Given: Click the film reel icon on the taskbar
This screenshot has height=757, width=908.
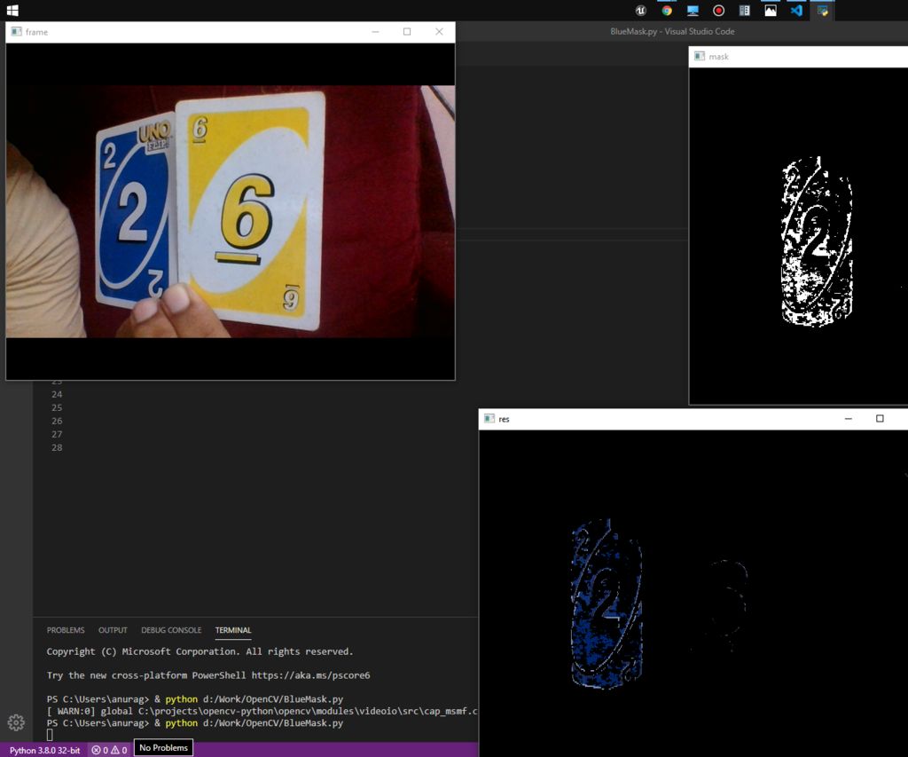Looking at the screenshot, I should point(744,11).
